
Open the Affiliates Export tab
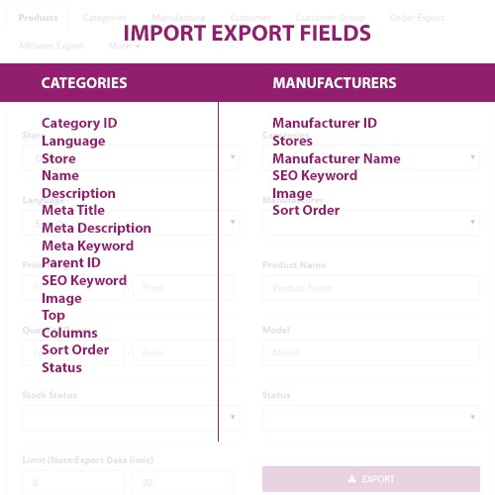(x=50, y=46)
